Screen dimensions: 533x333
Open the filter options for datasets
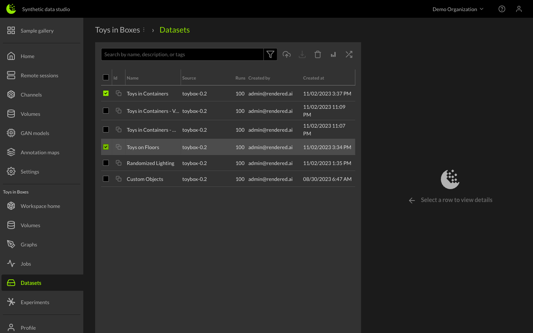(x=270, y=54)
